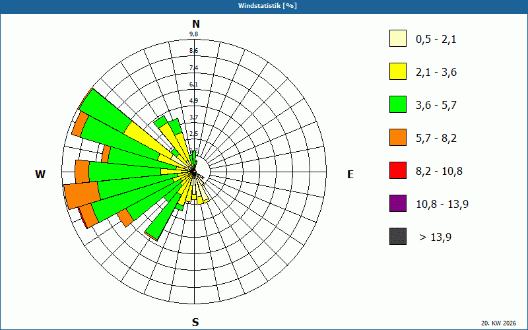The image size is (528, 330).
Task: Click the legend label '3,6 - 5,7'
Action: coord(436,106)
